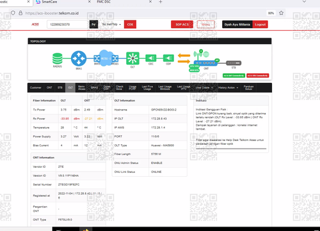
Task: Click the ONT memory usage badge
Action: tap(194, 70)
